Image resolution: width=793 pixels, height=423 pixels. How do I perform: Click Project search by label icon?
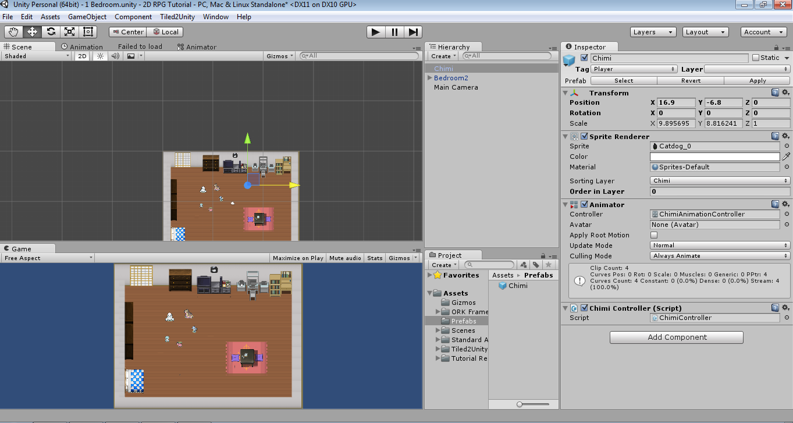pyautogui.click(x=535, y=265)
